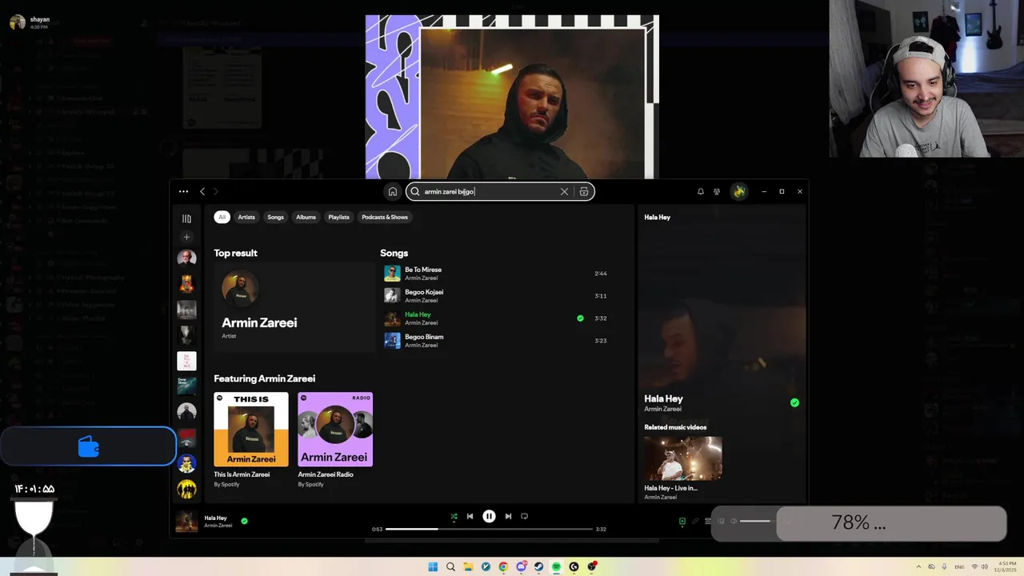Filter results by Artists
The width and height of the screenshot is (1024, 576).
tap(246, 217)
